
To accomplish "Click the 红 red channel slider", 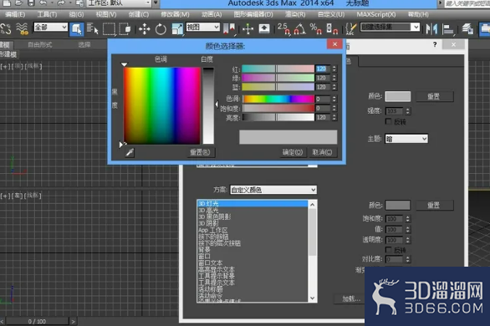I will pos(278,69).
